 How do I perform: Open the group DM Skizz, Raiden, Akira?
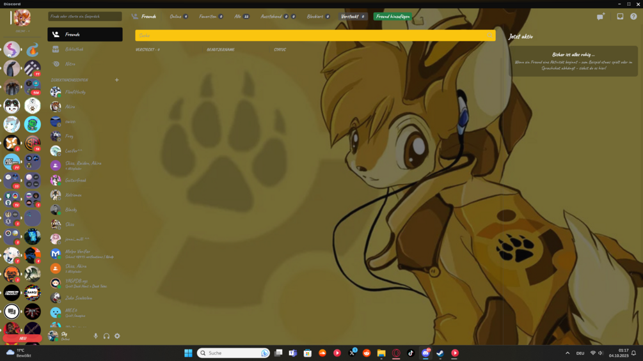85,165
